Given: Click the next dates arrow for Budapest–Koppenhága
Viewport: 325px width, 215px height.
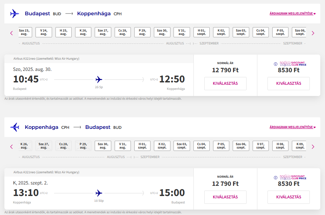Looking at the screenshot, I should pos(313,33).
